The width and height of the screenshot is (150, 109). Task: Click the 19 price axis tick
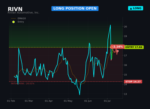(125, 36)
